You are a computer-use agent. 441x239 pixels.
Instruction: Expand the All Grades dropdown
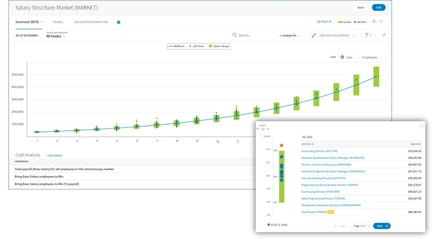point(56,36)
